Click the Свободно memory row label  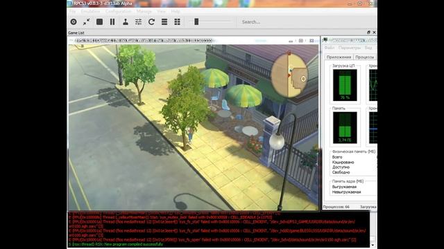[x=341, y=172]
